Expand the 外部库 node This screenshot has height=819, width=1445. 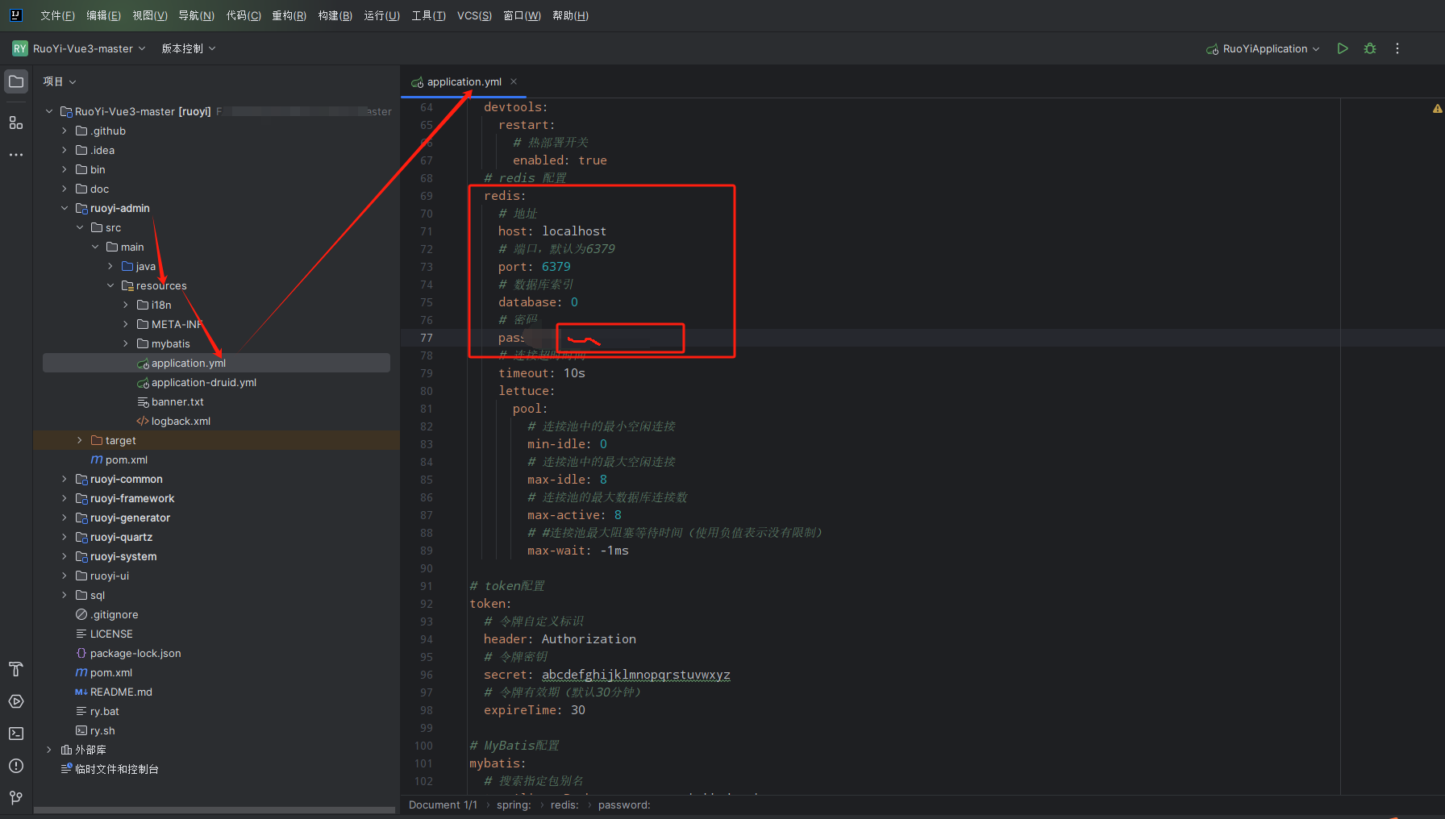pos(49,750)
